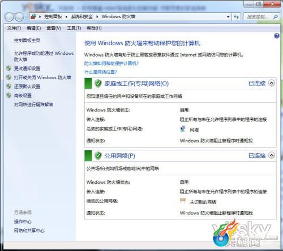Click the refresh icon beside address bar

click(236, 17)
